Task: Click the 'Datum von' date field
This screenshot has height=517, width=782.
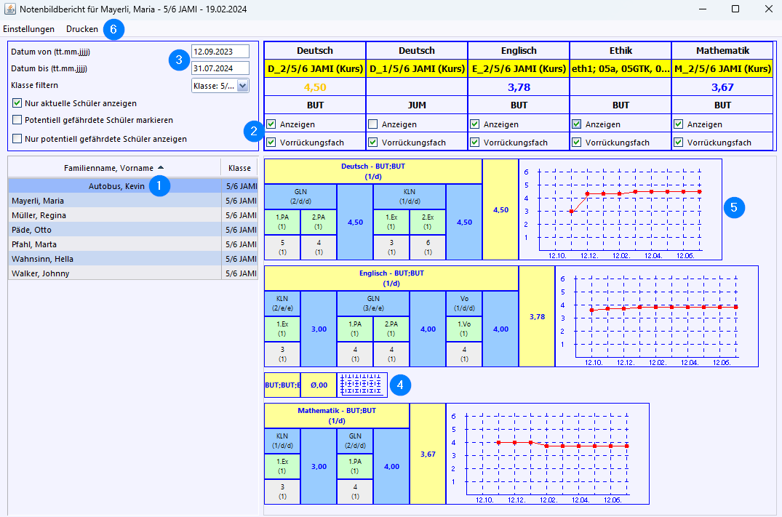Action: click(220, 52)
